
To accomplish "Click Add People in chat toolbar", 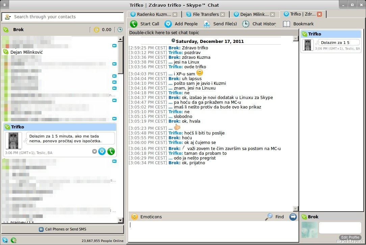I will point(181,24).
